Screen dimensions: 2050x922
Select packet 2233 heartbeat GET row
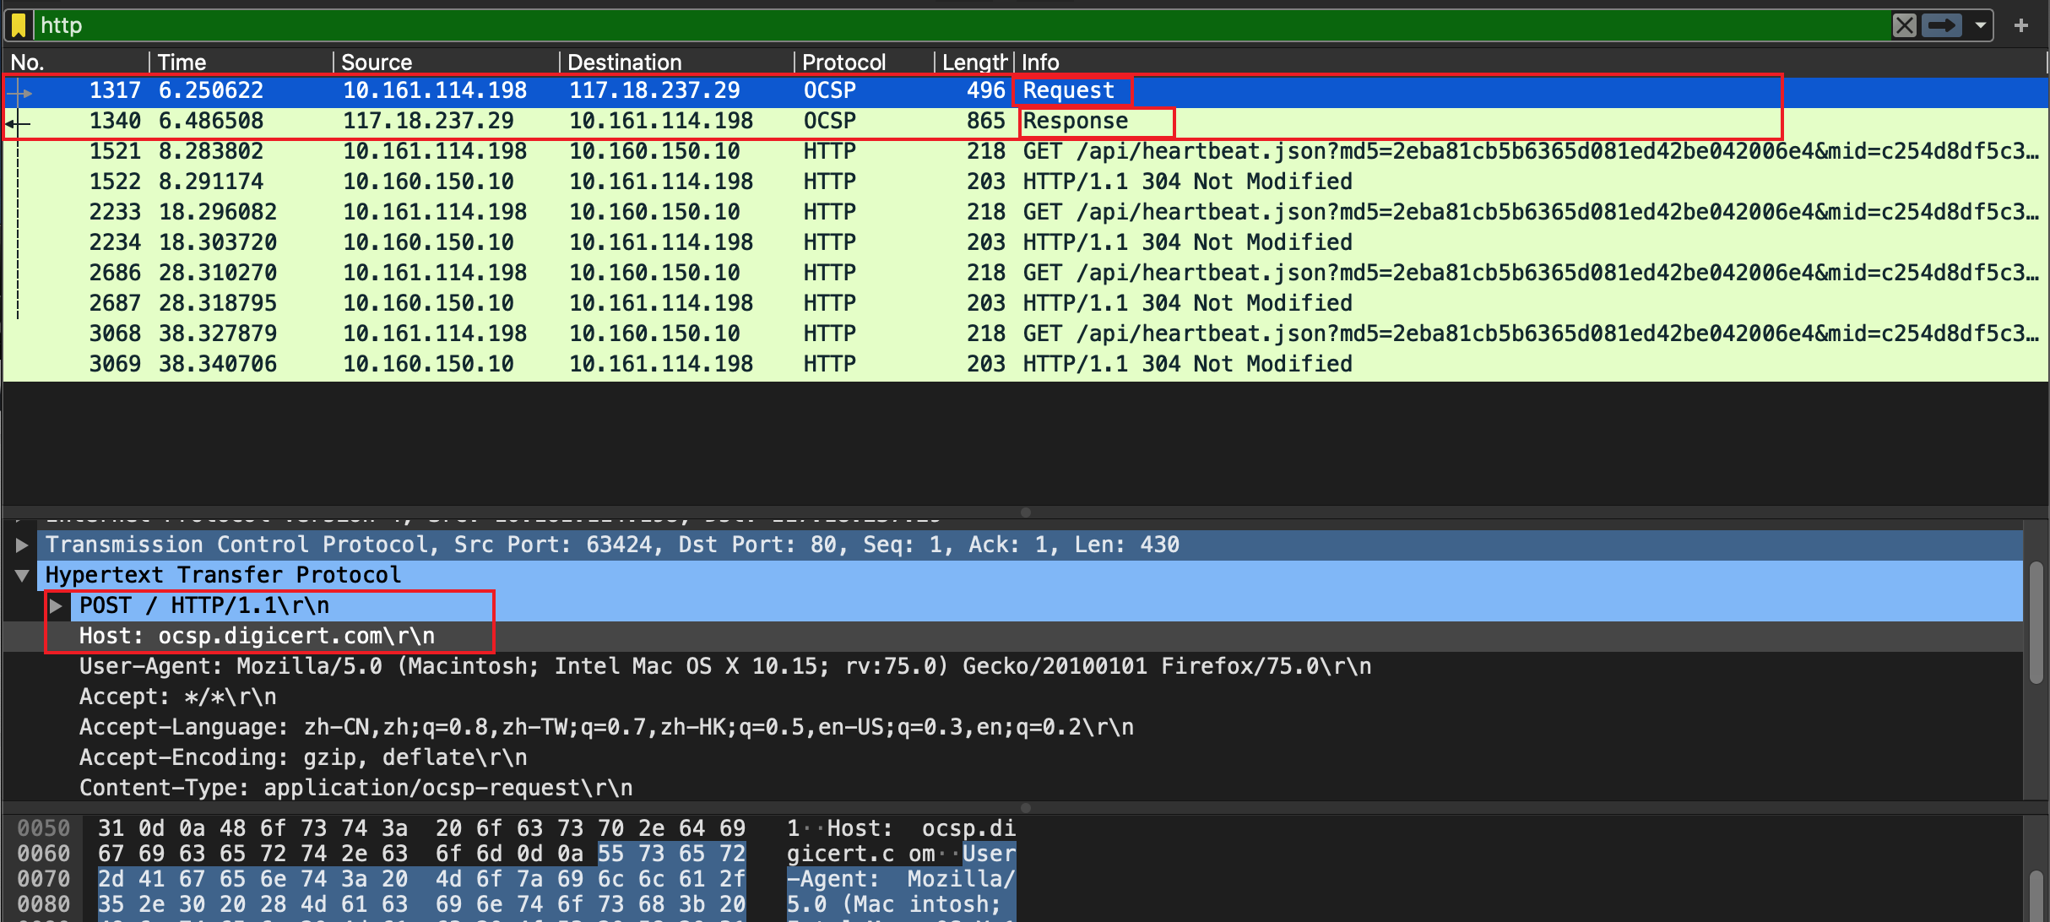pos(1025,212)
